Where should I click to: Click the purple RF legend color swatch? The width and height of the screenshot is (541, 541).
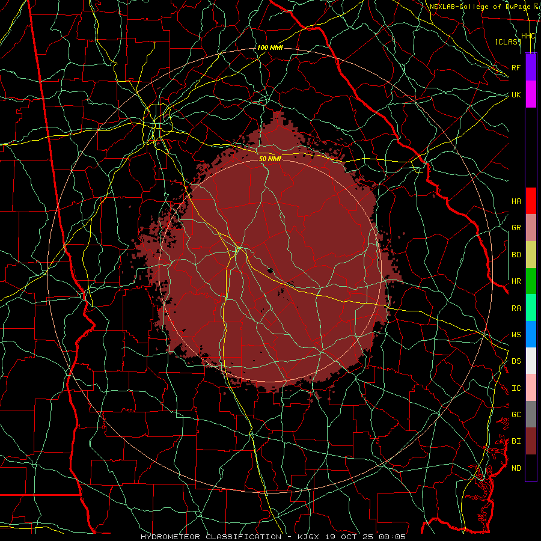coord(531,67)
